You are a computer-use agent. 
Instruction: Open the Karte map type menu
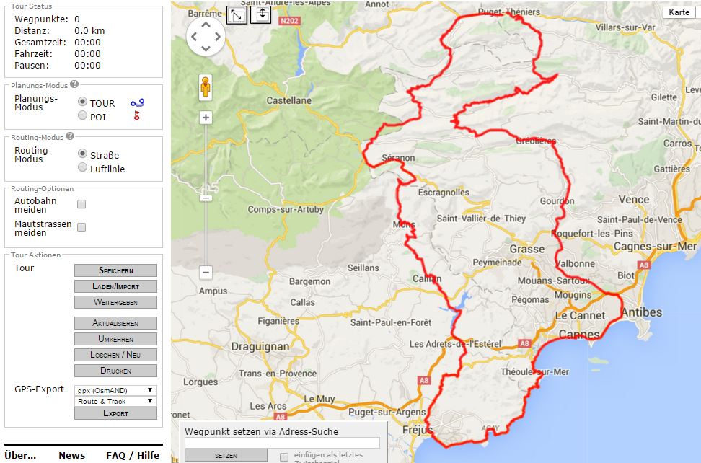pos(679,12)
